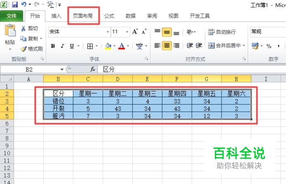Viewport: 286px width, 184px height.
Task: Select row 6 header
Action: (7, 123)
